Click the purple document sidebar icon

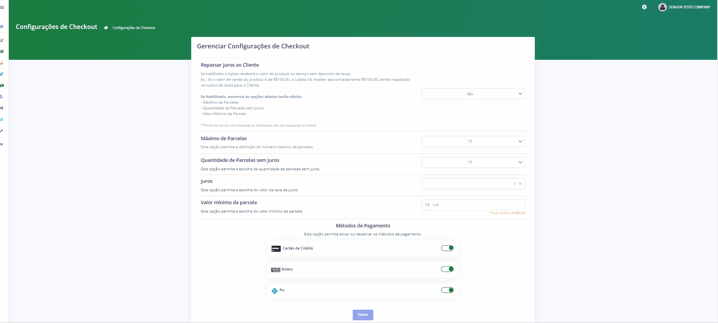click(x=1, y=97)
